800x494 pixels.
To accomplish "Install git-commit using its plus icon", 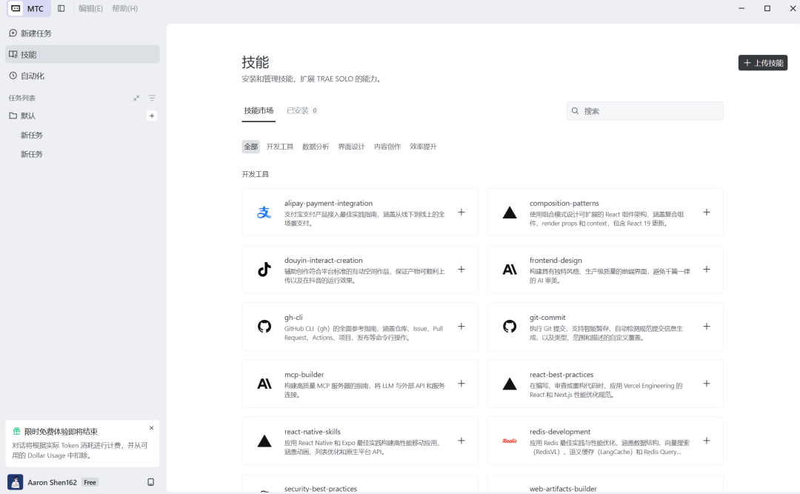I will [707, 327].
